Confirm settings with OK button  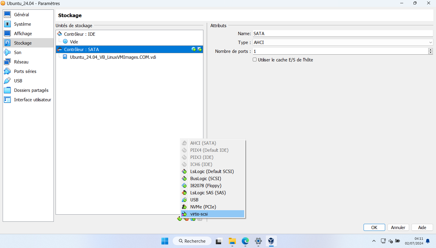pyautogui.click(x=374, y=227)
